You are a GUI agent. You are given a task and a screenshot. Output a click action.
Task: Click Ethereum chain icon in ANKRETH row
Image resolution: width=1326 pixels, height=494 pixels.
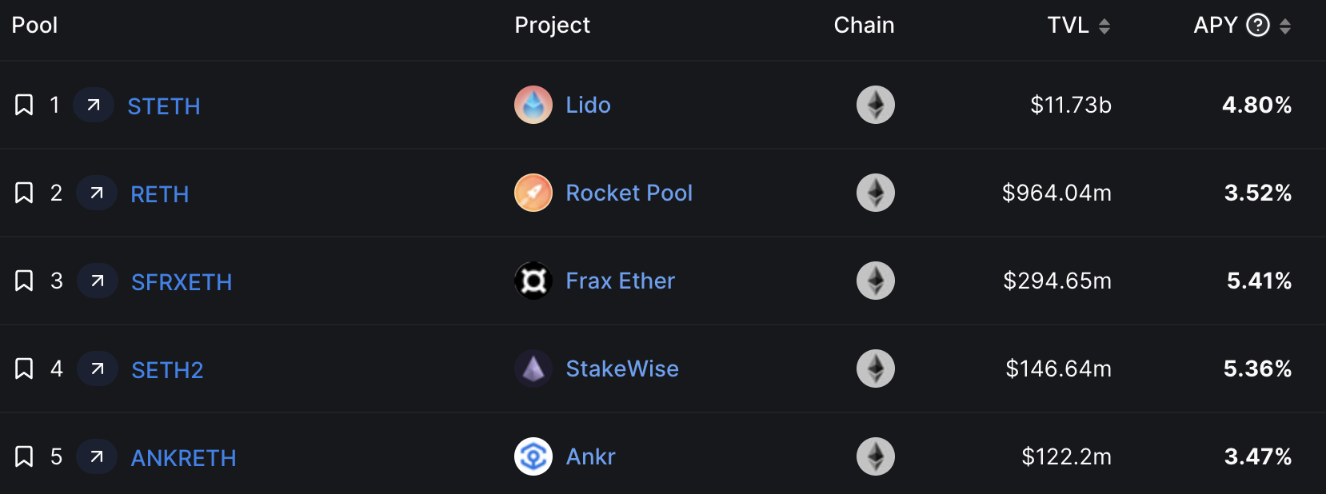[x=876, y=456]
